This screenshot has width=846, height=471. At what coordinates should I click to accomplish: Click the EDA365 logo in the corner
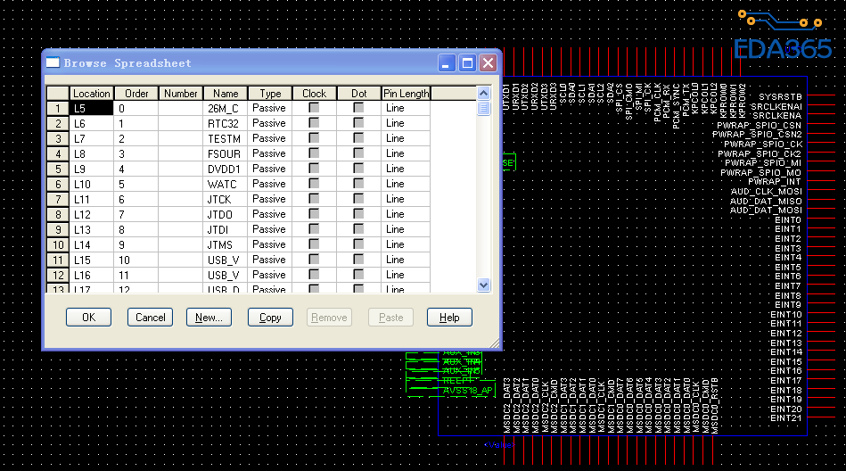(781, 37)
